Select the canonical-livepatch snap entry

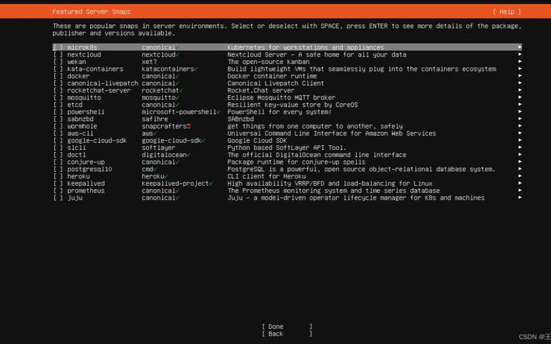point(102,83)
